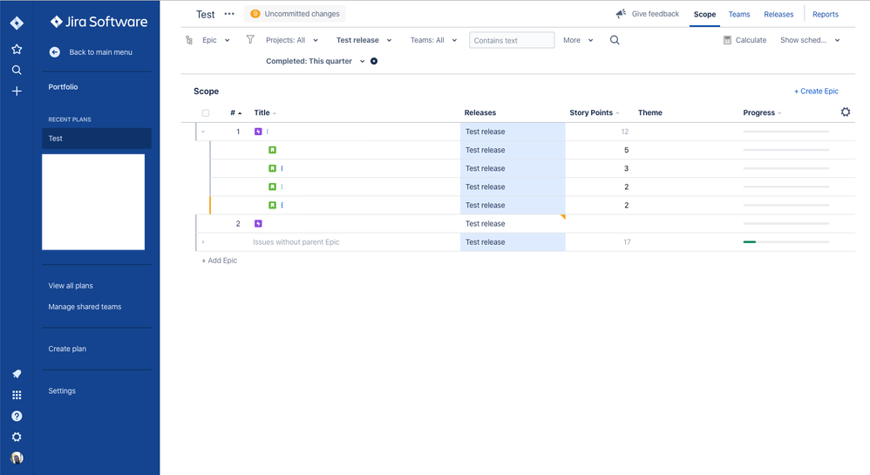Sort by the Progress column header

[x=762, y=112]
